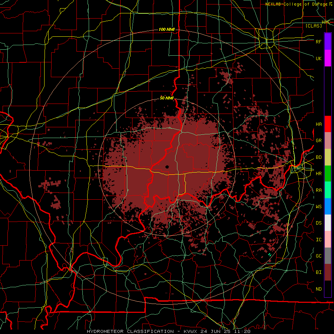Viewport: 334px width, 334px height.
Task: Click the 'HA' legend label
Action: (x=319, y=124)
